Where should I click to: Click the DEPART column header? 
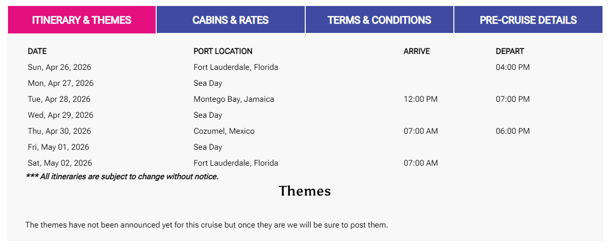[509, 51]
